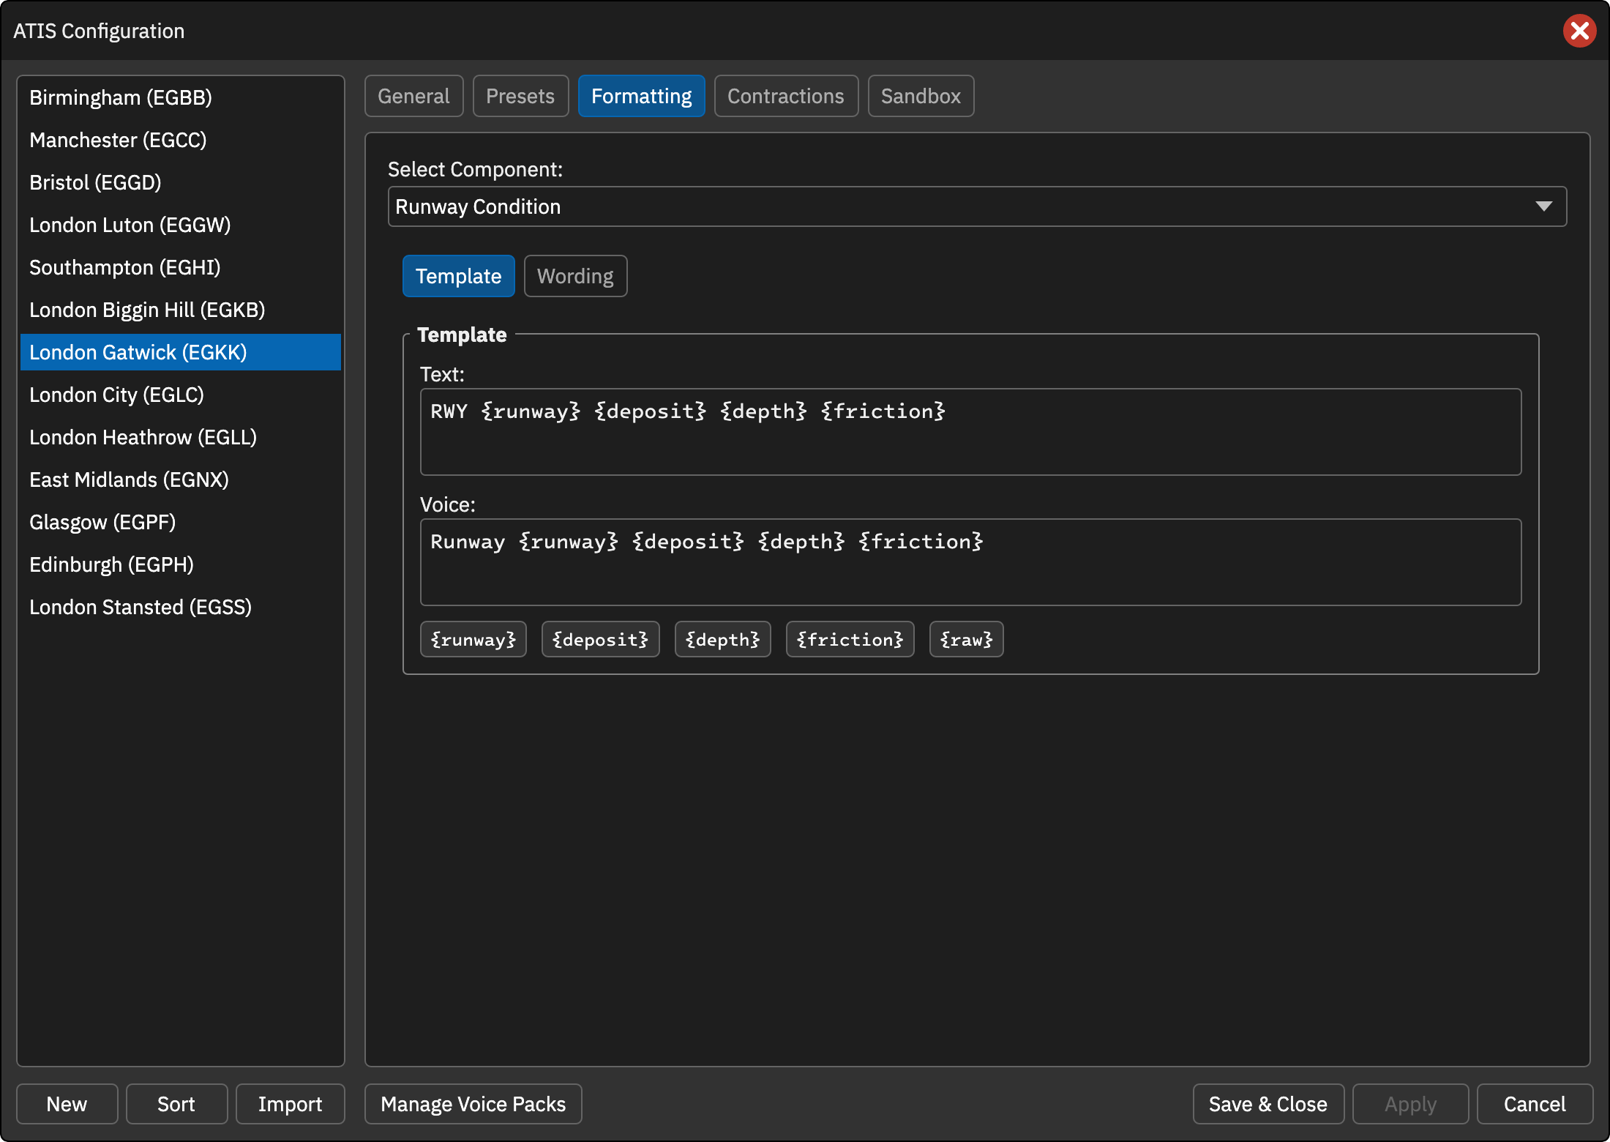Open the Runway Condition component combo box
The width and height of the screenshot is (1610, 1142).
pyautogui.click(x=977, y=206)
